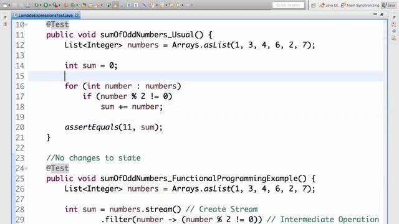This screenshot has width=399, height=224.
Task: Open the second right trim view icon
Action: point(394,24)
